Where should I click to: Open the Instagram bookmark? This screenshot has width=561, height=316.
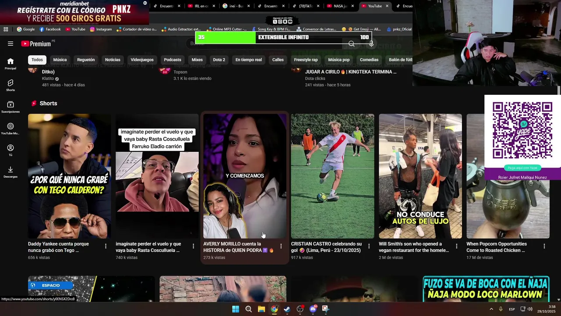pyautogui.click(x=101, y=29)
